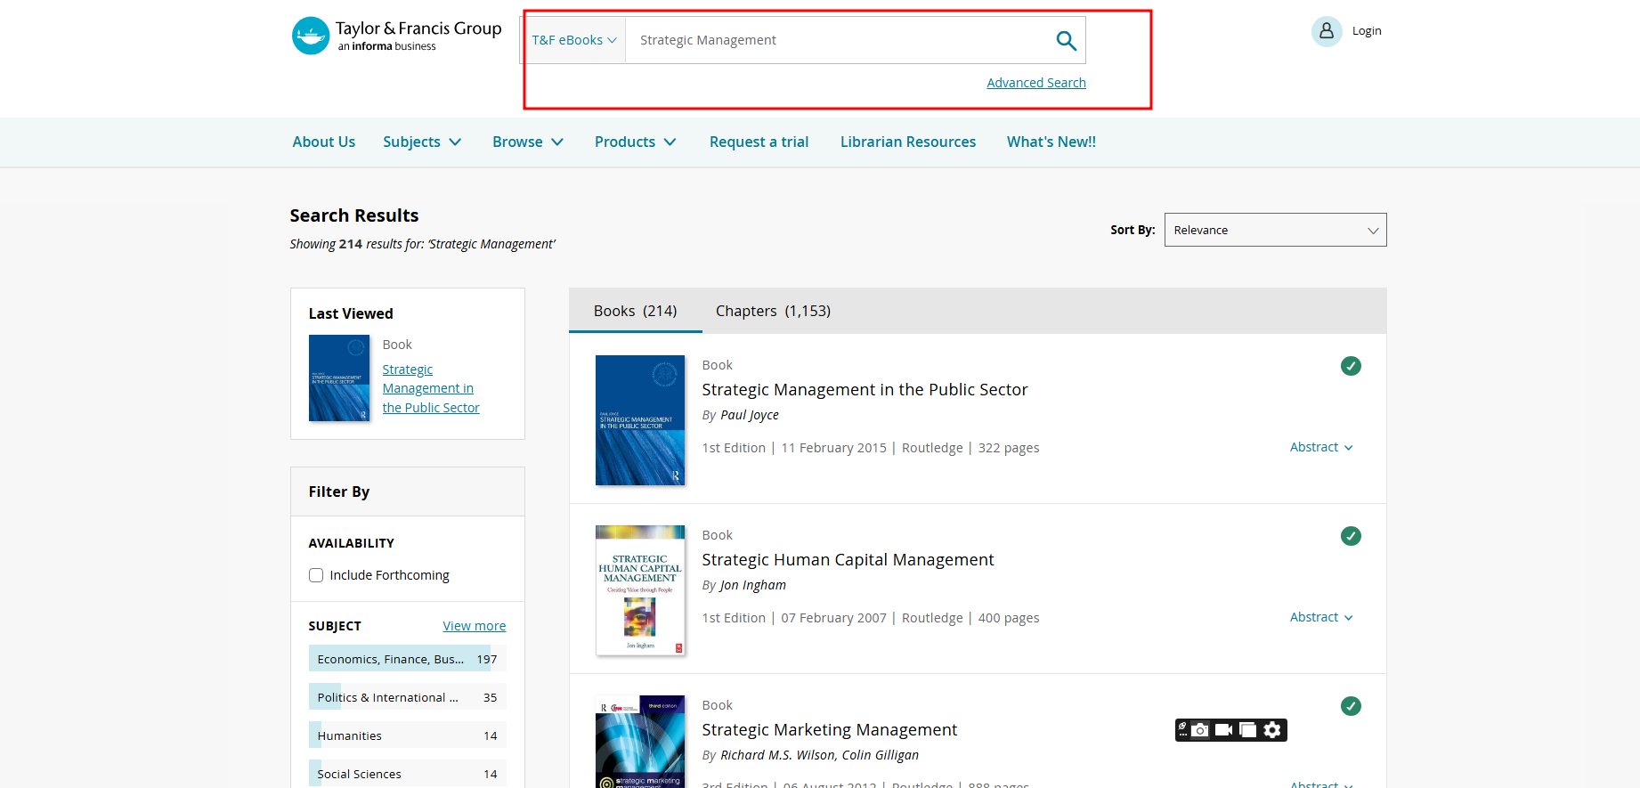Expand the Subjects navigation menu
The height and width of the screenshot is (788, 1640).
pyautogui.click(x=422, y=142)
